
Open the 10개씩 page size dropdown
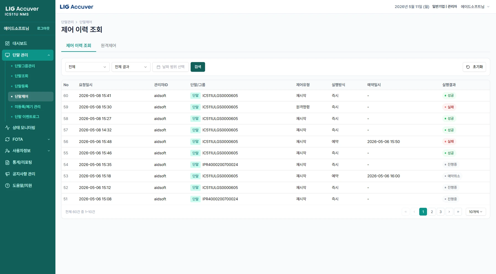(x=476, y=212)
